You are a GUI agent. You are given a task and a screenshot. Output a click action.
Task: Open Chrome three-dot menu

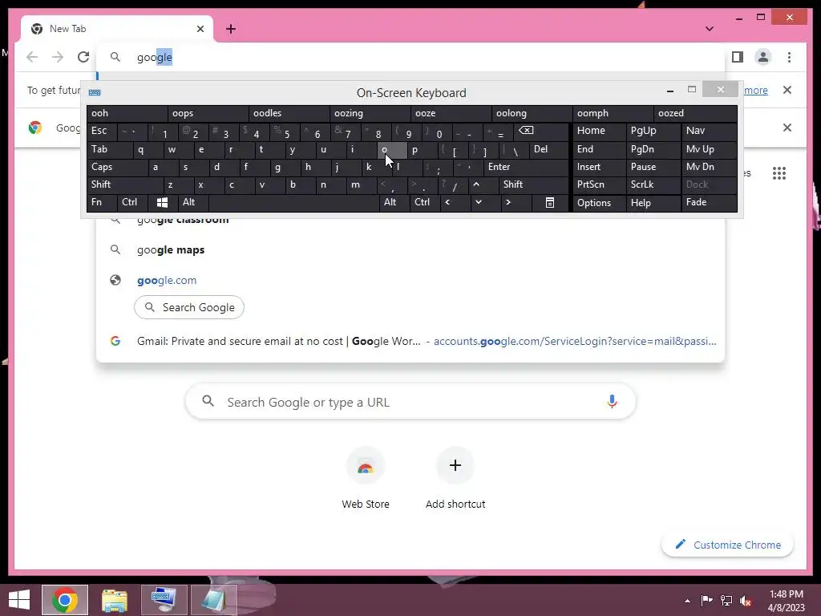pyautogui.click(x=789, y=57)
